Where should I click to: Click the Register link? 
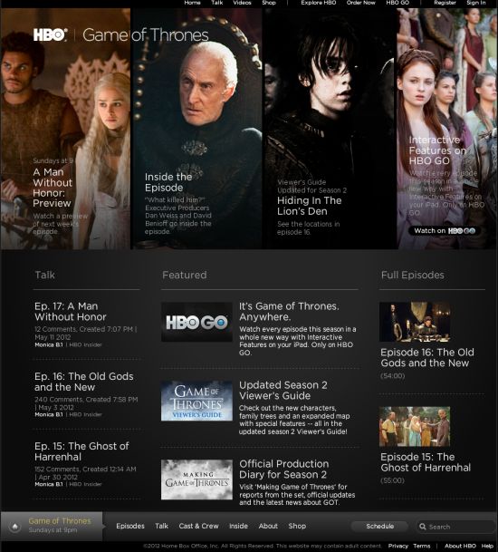pos(445,3)
